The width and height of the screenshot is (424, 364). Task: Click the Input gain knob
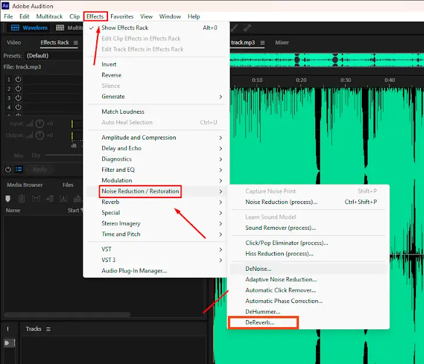(x=39, y=124)
